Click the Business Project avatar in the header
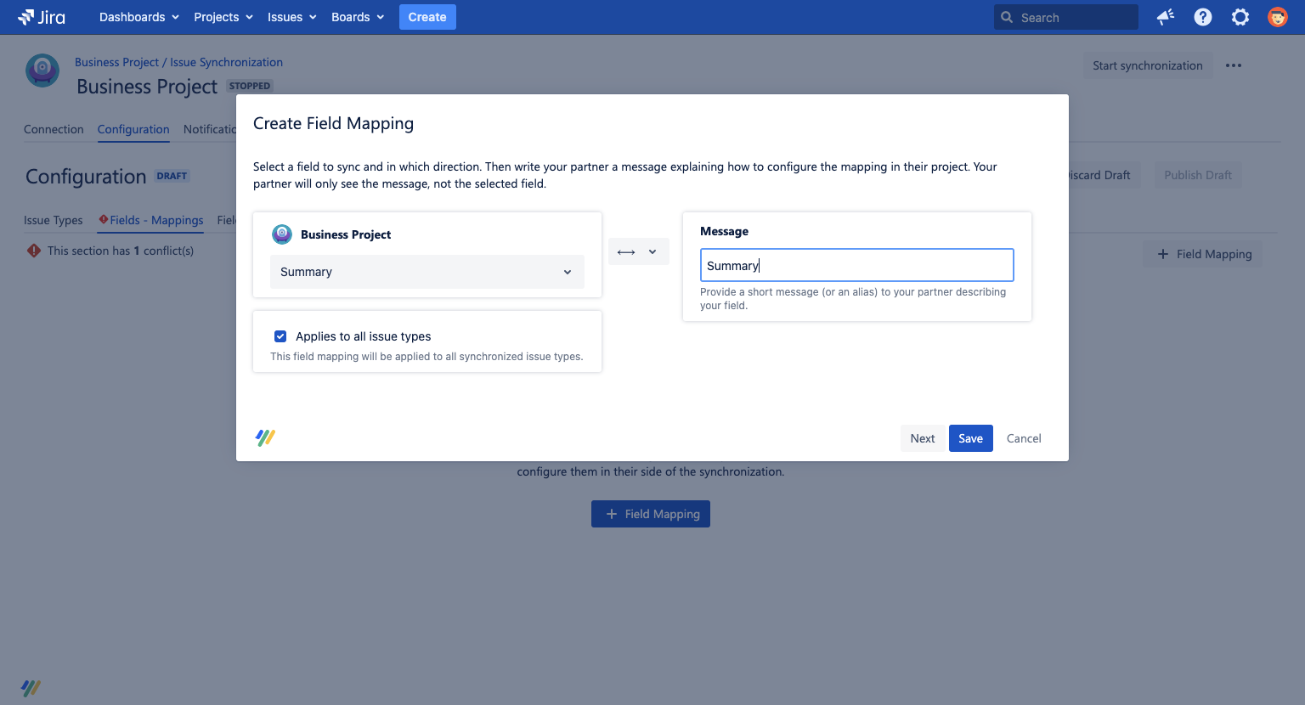Screen dimensions: 1305x705 (x=42, y=71)
